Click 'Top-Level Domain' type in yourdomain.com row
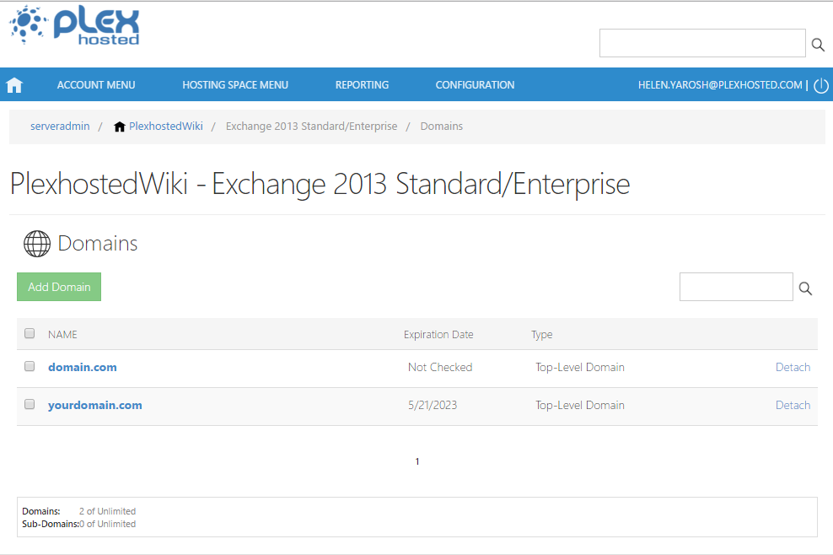This screenshot has height=555, width=833. point(579,405)
